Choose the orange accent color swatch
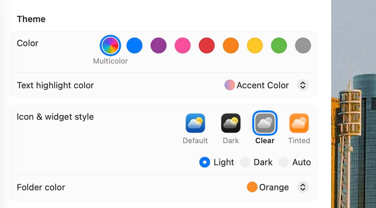This screenshot has height=208, width=376. [x=231, y=45]
